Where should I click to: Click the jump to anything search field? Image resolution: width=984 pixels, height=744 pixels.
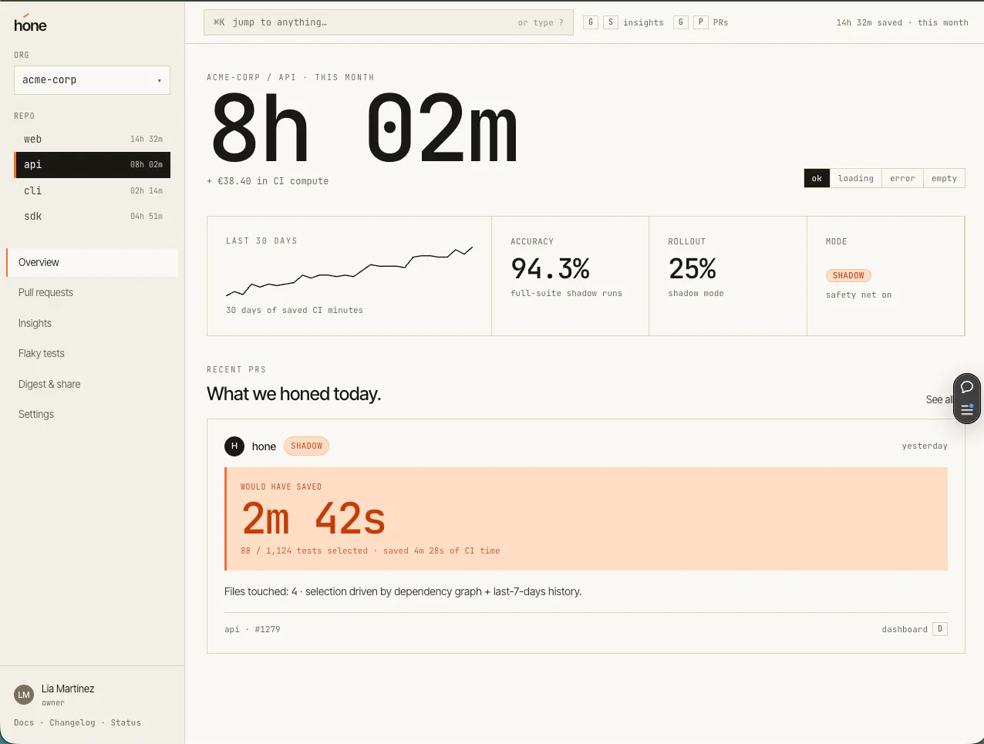click(389, 22)
